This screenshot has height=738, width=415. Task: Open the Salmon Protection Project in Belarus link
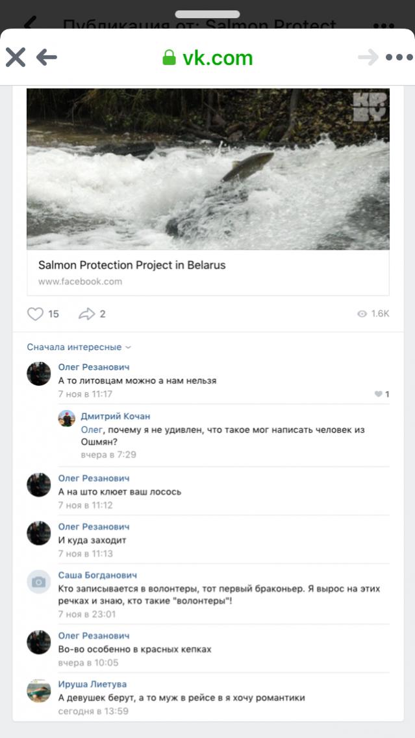132,265
